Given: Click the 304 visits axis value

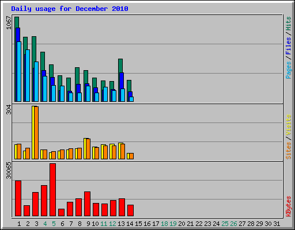Looking at the screenshot, I should [9, 110].
